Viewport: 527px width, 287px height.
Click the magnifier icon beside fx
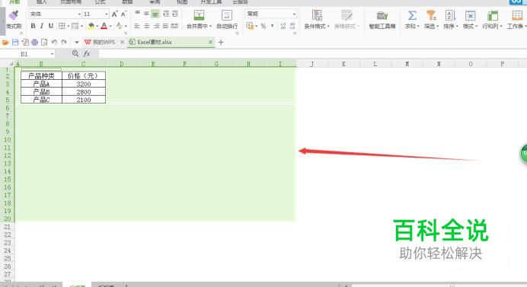click(x=75, y=54)
